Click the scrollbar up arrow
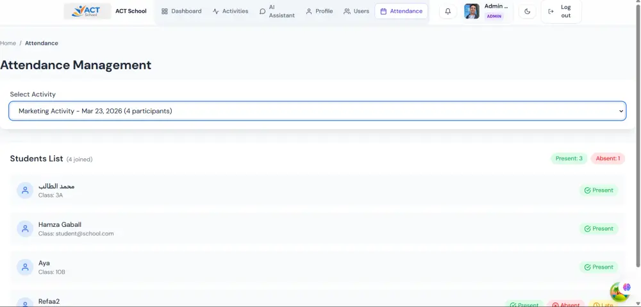The width and height of the screenshot is (641, 307). tap(637, 3)
